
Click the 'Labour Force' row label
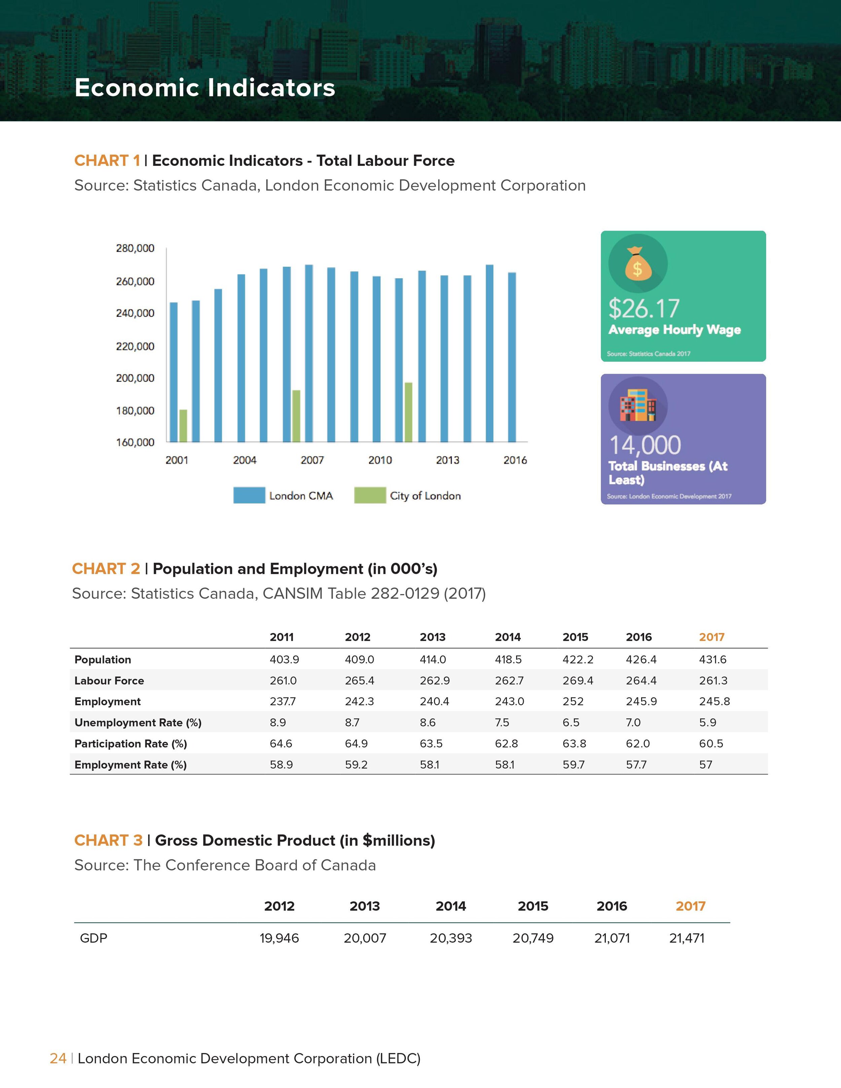coord(109,680)
